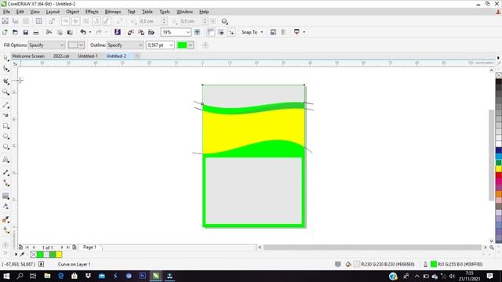502x282 pixels.
Task: Open Windows Start menu
Action: 6,276
